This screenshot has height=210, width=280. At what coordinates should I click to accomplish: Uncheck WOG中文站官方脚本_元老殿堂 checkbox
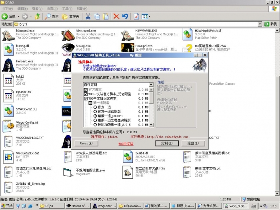[x=86, y=94]
